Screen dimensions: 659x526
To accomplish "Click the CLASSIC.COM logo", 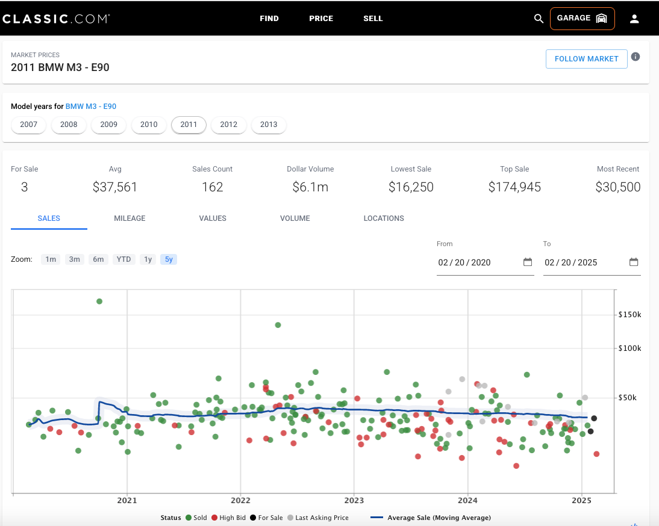I will click(x=56, y=19).
